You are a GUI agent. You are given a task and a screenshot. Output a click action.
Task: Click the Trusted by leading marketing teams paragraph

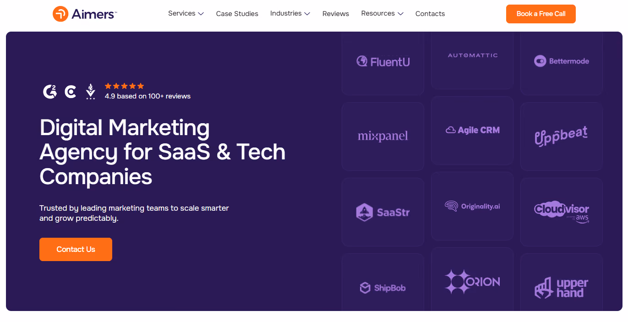click(134, 213)
